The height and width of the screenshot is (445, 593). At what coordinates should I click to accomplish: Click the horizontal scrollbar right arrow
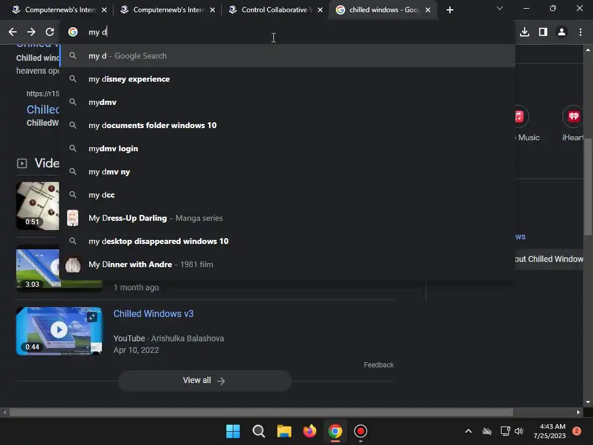pyautogui.click(x=579, y=412)
